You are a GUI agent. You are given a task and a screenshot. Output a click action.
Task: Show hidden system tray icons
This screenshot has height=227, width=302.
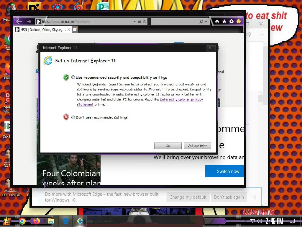245,221
